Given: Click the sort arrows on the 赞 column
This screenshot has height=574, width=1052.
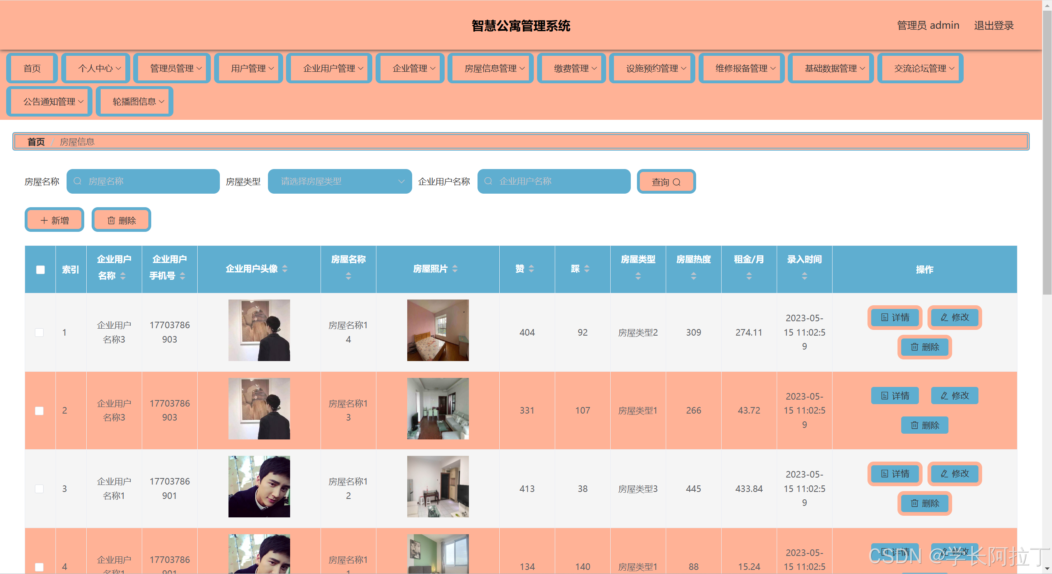Looking at the screenshot, I should [531, 269].
